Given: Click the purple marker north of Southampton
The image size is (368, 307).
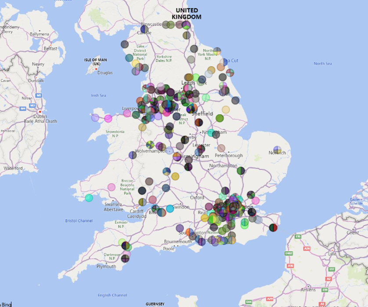Looking at the screenshot, I should pos(180,228).
